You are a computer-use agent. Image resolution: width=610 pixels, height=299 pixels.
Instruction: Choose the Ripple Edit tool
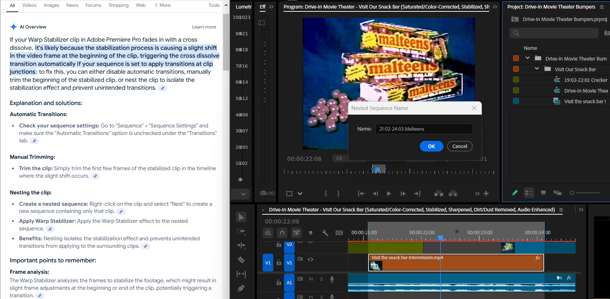click(x=241, y=246)
